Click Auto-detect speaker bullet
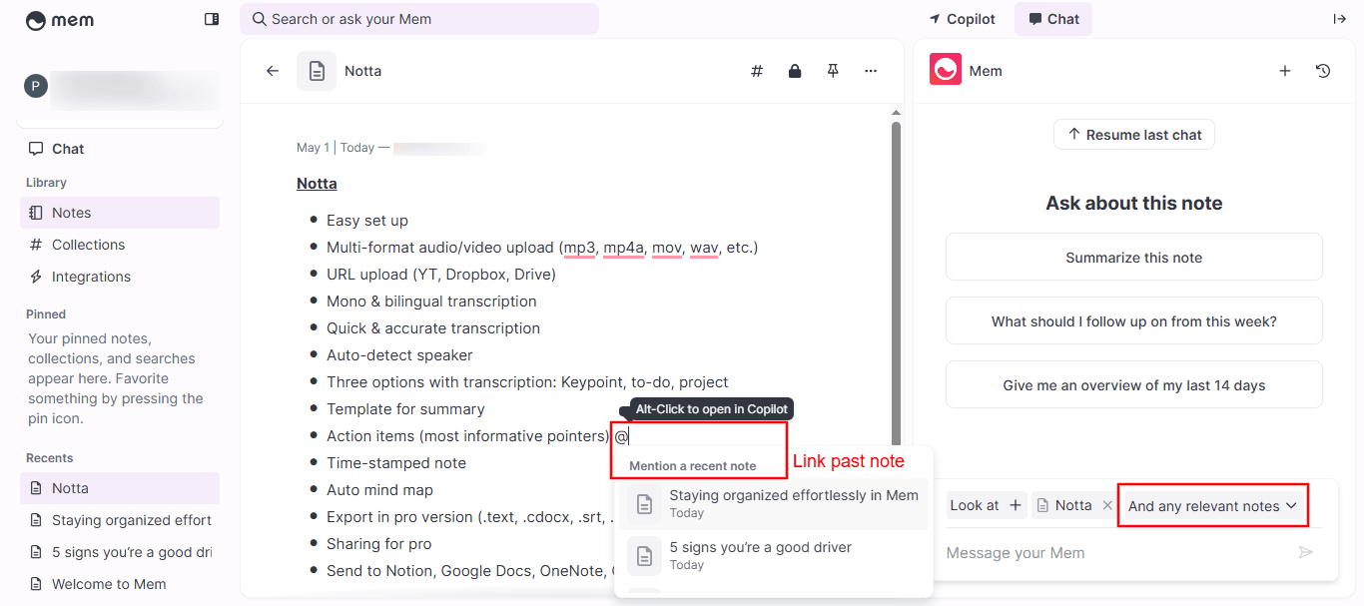 point(399,355)
